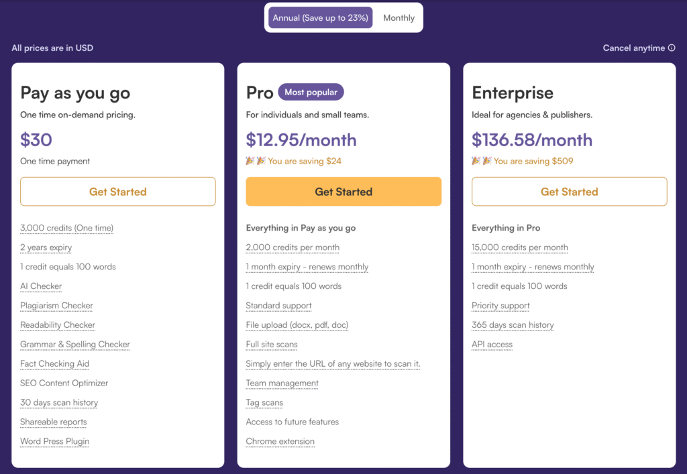Click Fact Checking Aid item
Image resolution: width=687 pixels, height=474 pixels.
(55, 363)
